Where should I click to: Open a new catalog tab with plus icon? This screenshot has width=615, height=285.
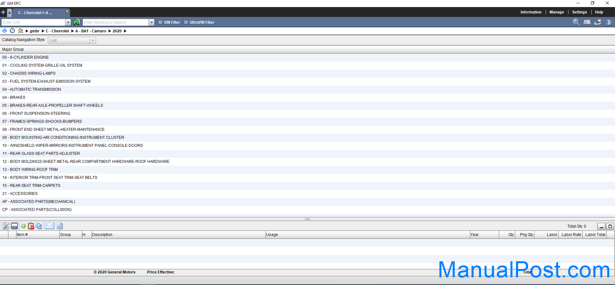click(x=3, y=13)
